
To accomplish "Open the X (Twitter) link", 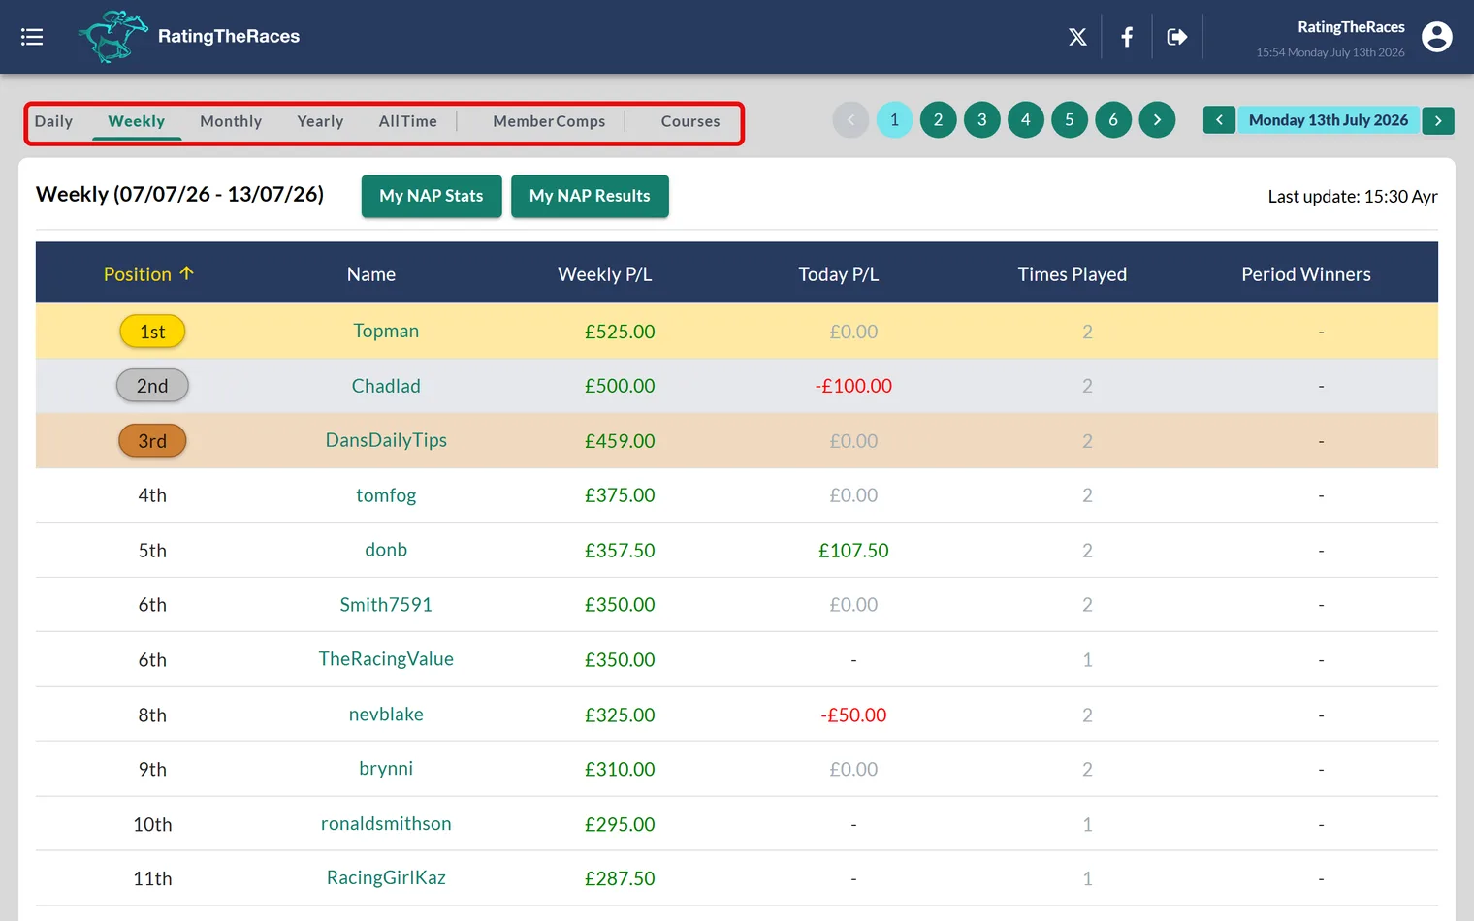I will coord(1077,37).
